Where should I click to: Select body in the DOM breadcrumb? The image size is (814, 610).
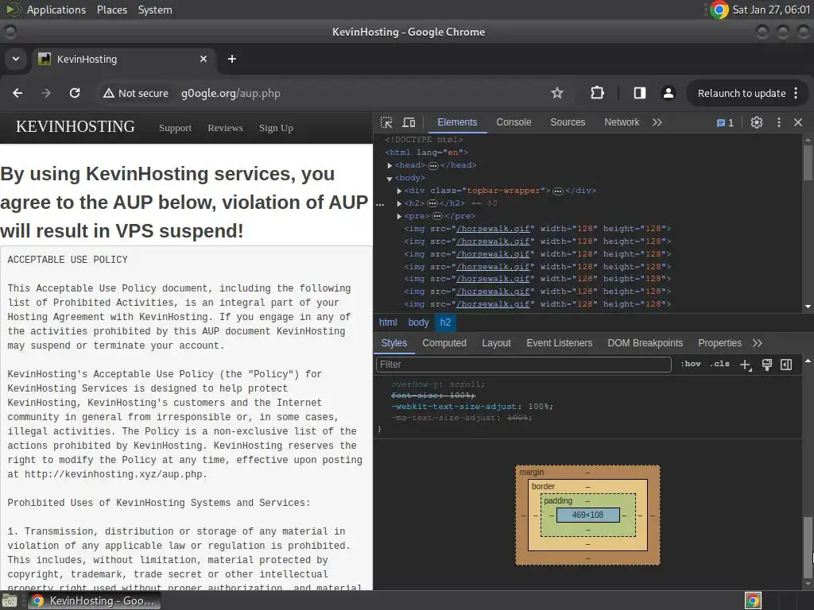click(x=418, y=322)
